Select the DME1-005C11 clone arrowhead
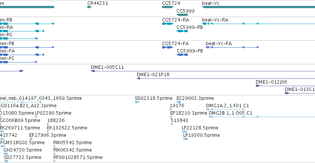Screen dimensions: 315x163 click(x=93, y=71)
